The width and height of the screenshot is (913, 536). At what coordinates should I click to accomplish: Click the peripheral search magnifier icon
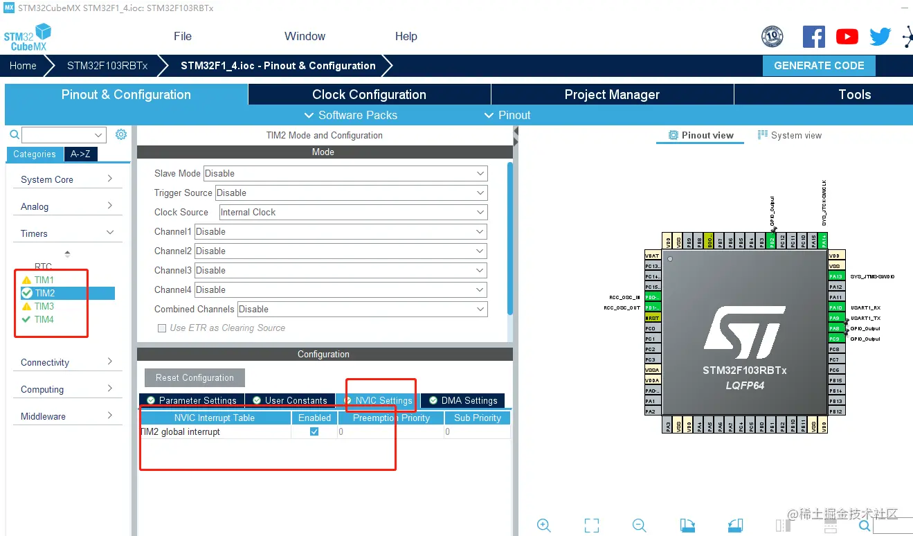(15, 134)
